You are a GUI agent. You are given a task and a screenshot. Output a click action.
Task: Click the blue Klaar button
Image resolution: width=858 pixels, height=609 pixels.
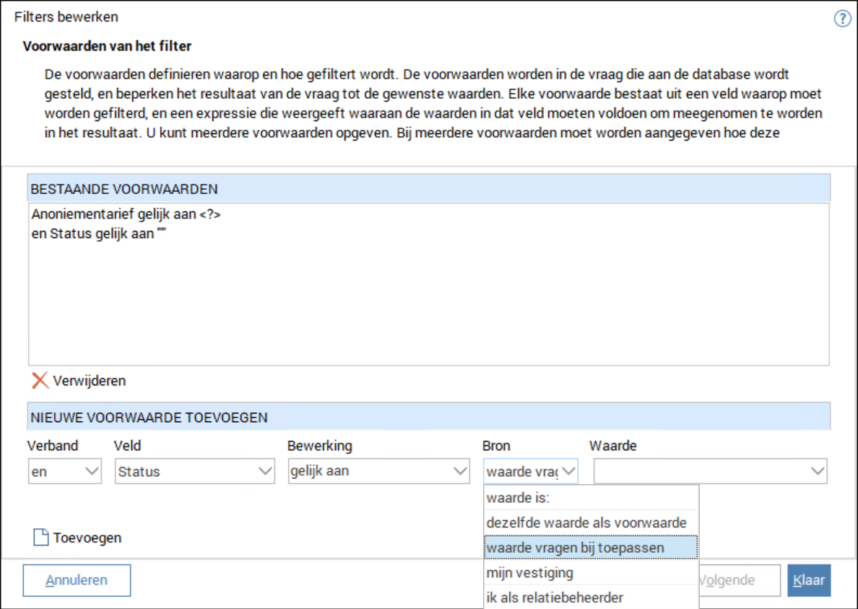pyautogui.click(x=808, y=580)
